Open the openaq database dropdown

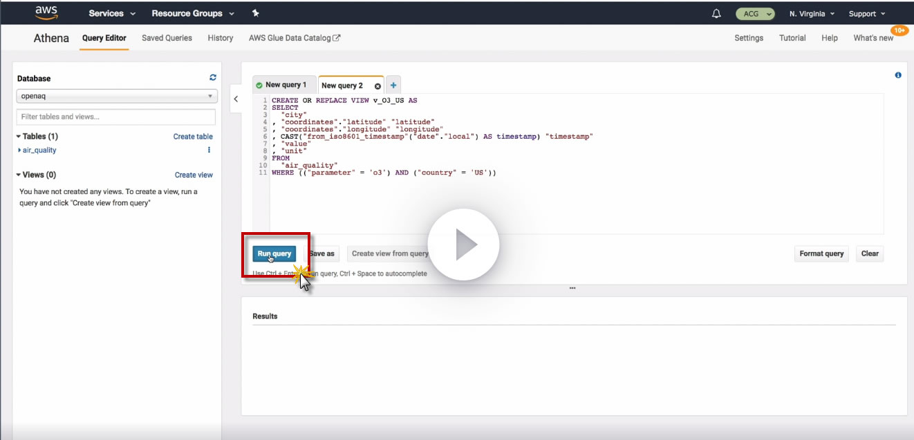click(x=117, y=96)
